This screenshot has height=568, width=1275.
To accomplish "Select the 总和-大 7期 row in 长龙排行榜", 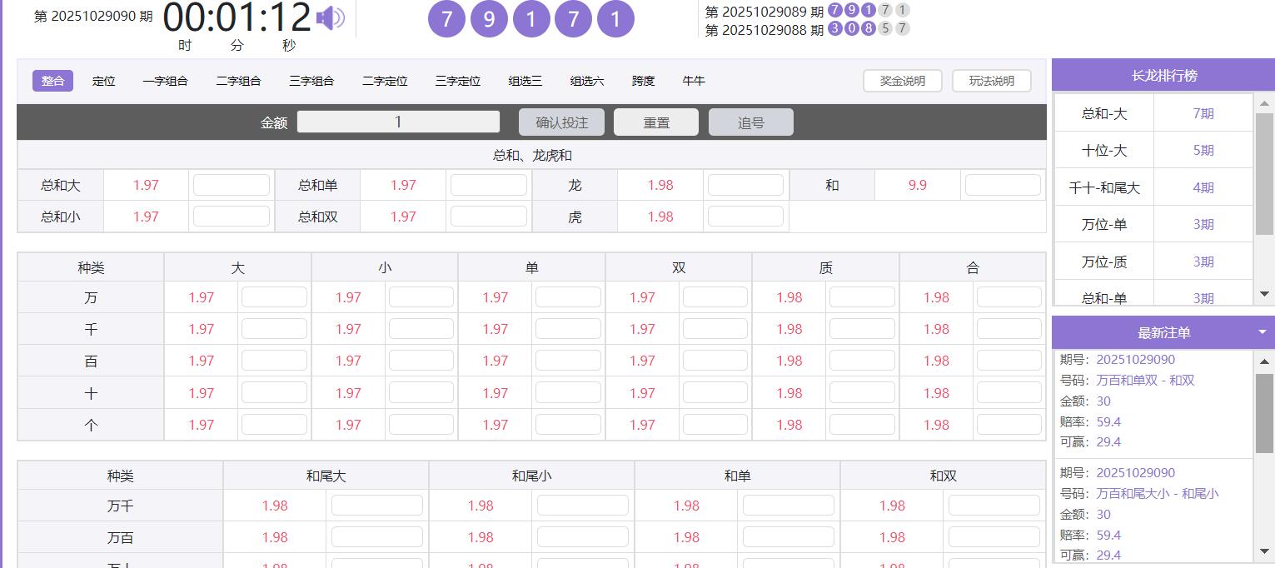I will 1153,113.
